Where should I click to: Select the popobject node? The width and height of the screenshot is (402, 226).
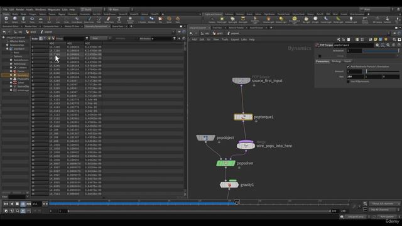coord(205,138)
